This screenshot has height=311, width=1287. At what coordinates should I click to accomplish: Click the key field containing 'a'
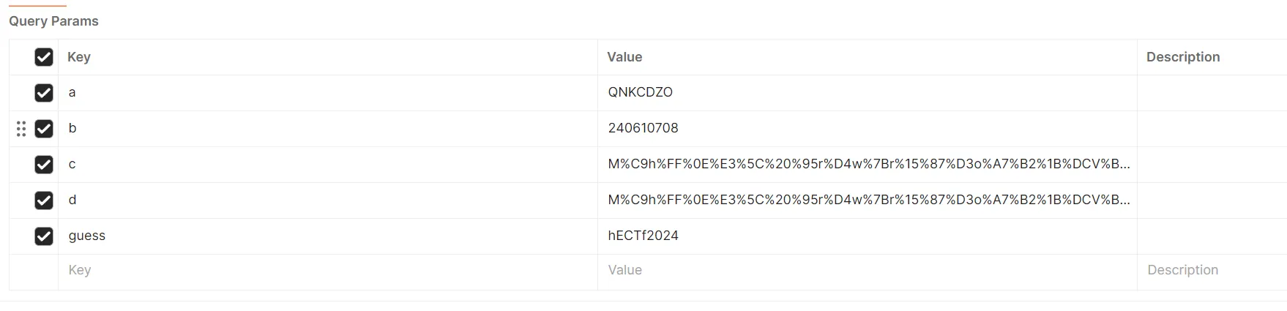click(x=72, y=93)
